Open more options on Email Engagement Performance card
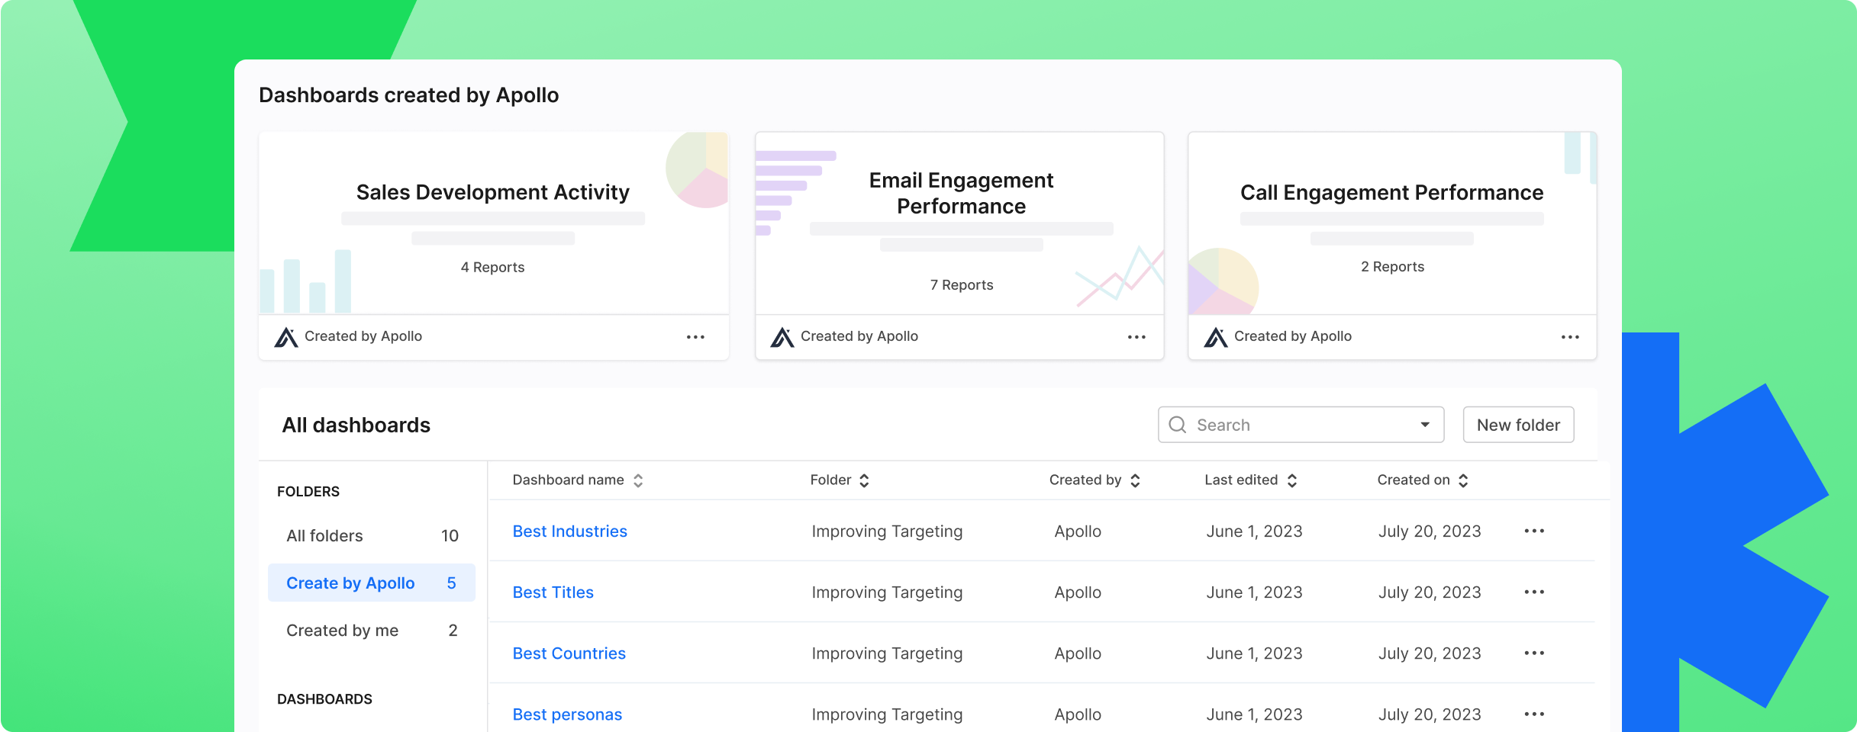1857x732 pixels. coord(1136,337)
